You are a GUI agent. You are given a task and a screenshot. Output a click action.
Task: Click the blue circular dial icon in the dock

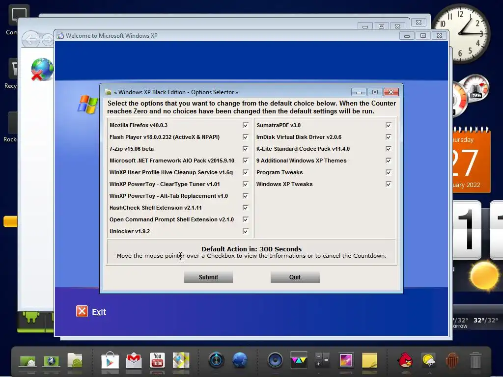click(x=217, y=360)
